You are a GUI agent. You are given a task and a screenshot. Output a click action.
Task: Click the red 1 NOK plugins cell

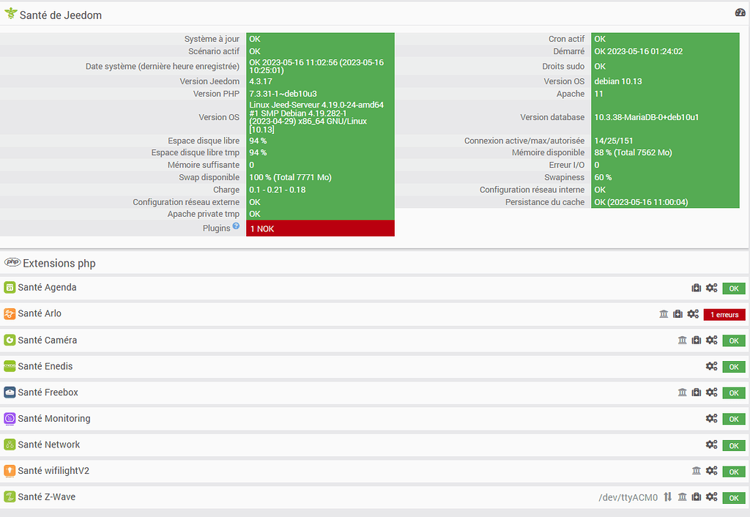320,228
